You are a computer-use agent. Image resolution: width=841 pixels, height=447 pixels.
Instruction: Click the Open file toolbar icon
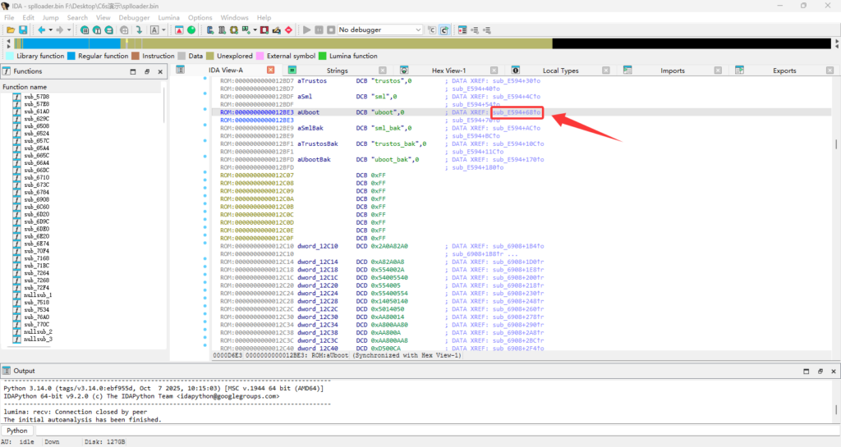pos(11,30)
